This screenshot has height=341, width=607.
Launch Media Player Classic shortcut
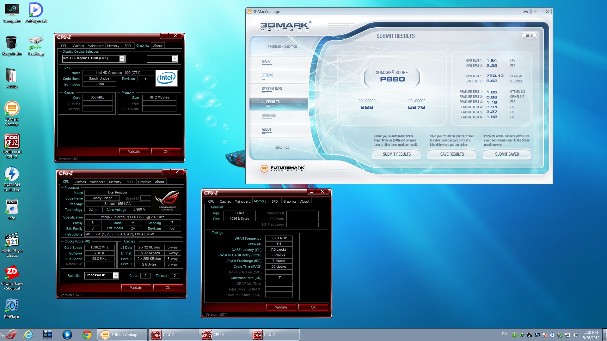click(12, 240)
